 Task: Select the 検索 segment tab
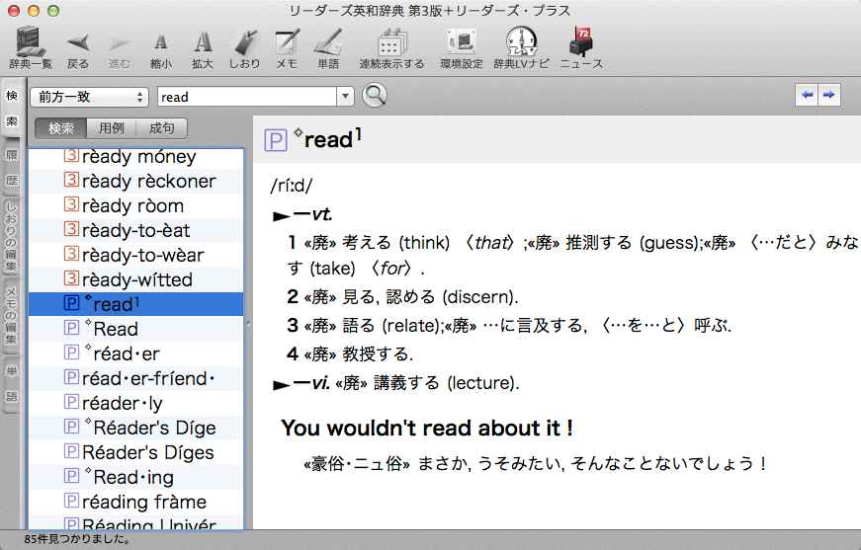click(x=60, y=128)
